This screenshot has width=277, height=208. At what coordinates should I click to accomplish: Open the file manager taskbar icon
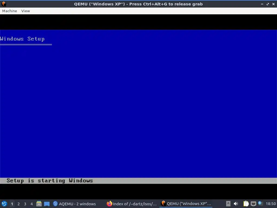tap(39, 204)
